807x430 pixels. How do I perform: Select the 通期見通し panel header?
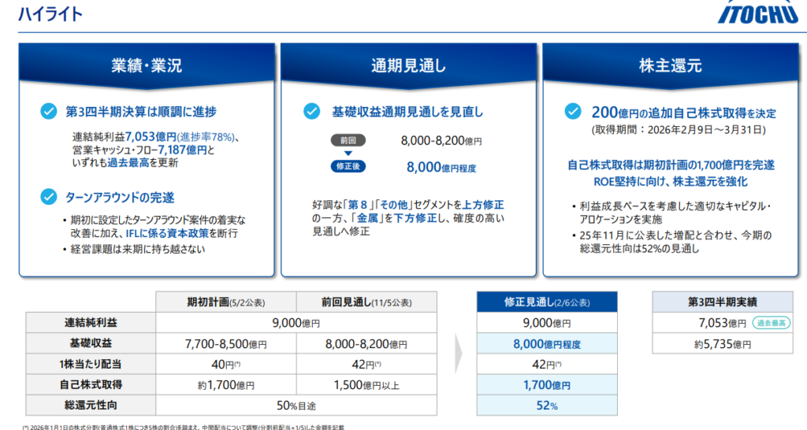point(408,66)
